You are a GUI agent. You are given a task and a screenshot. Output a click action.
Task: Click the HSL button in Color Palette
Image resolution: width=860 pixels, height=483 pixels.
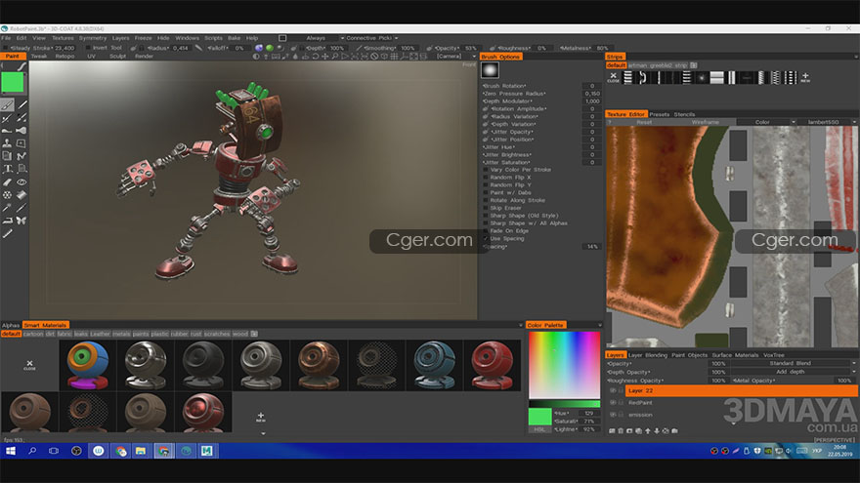539,430
